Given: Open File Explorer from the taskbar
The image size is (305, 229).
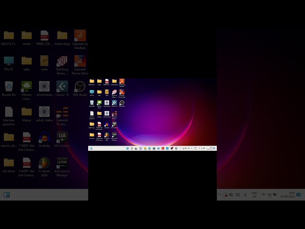Looking at the screenshot, I should pyautogui.click(x=145, y=148).
